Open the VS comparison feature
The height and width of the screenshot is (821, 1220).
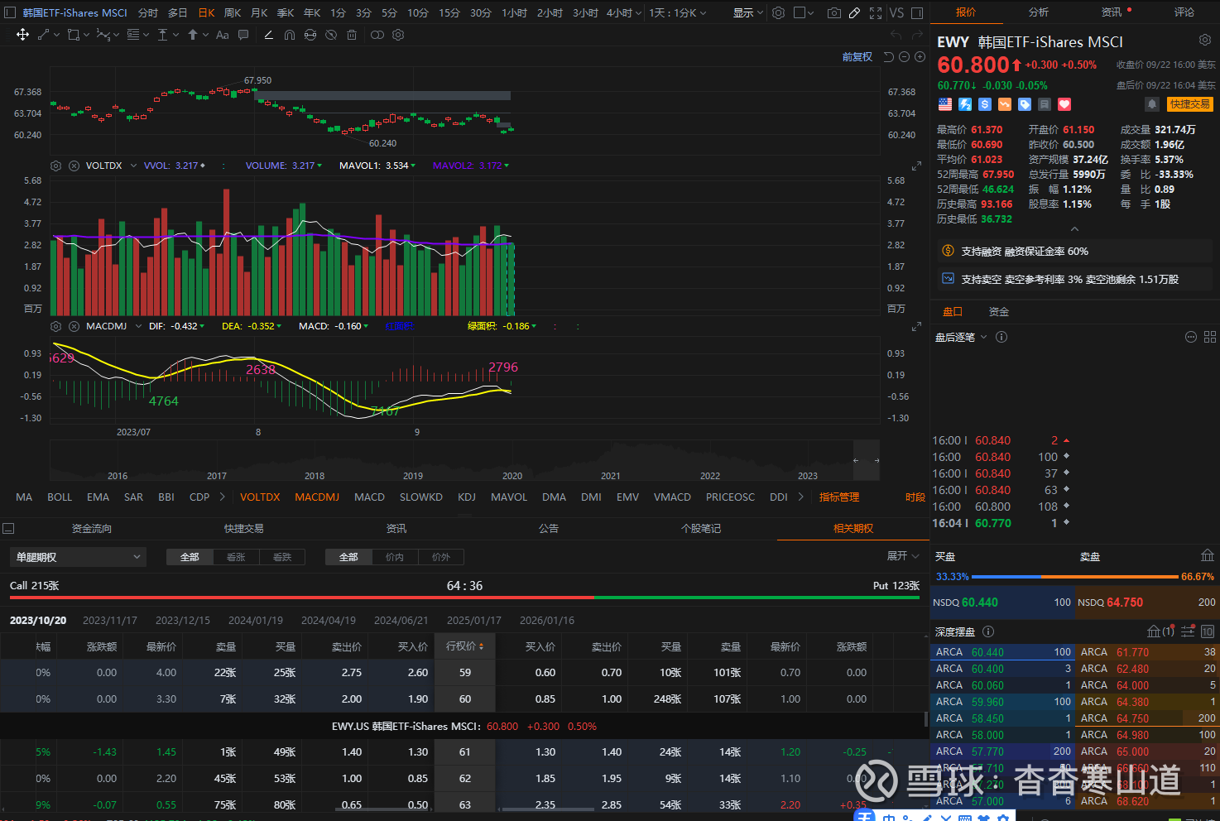click(896, 13)
